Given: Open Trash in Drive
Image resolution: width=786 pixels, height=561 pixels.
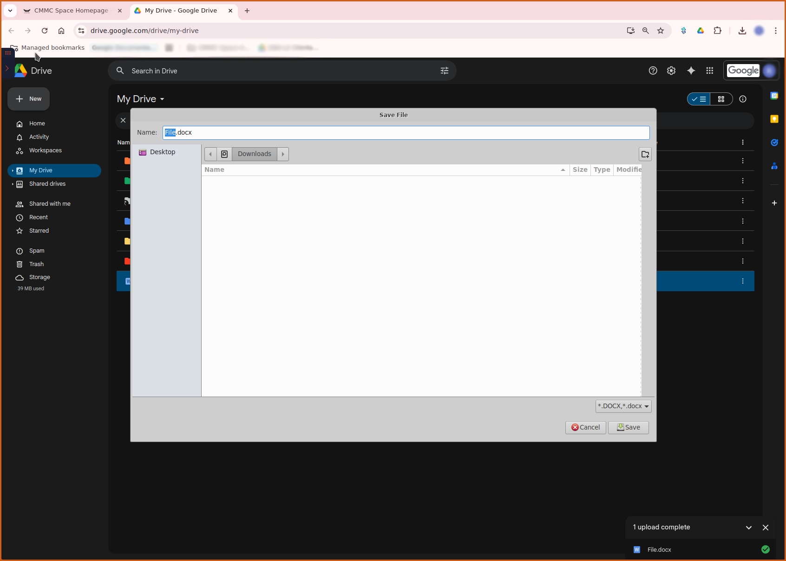Looking at the screenshot, I should (x=36, y=264).
